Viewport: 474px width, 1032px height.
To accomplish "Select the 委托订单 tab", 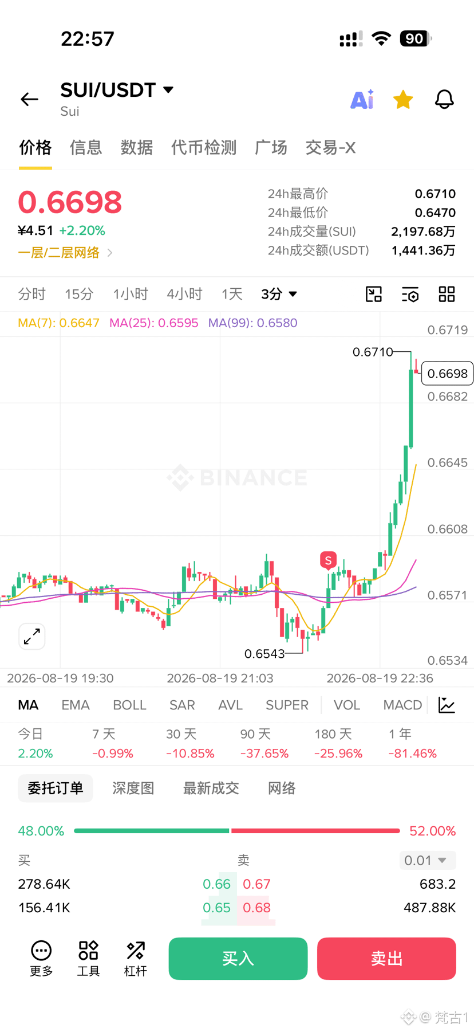I will [56, 788].
